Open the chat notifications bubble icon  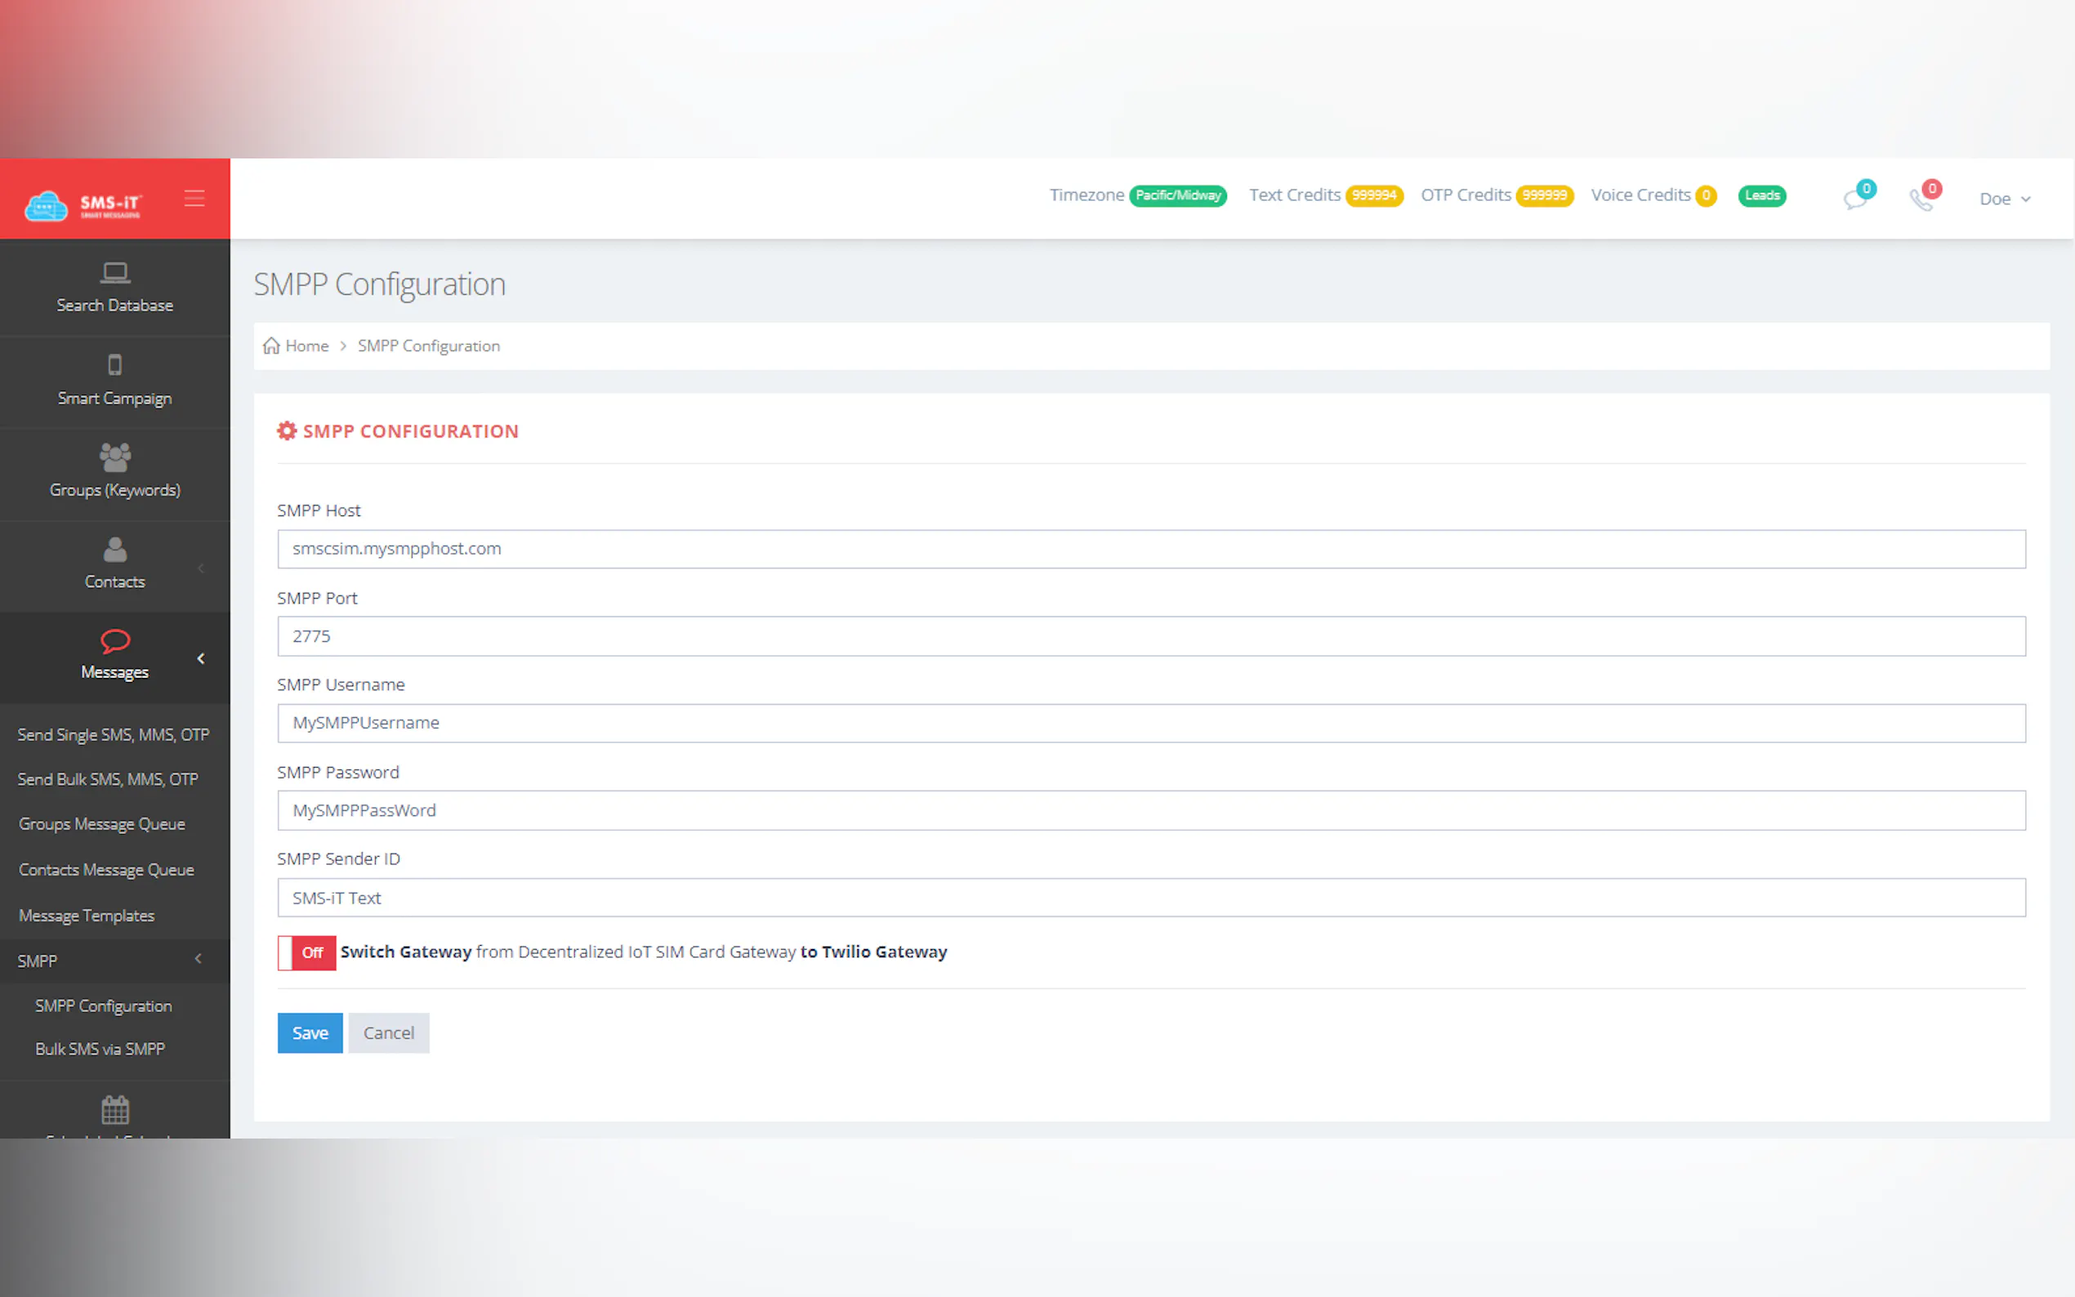[x=1855, y=200]
